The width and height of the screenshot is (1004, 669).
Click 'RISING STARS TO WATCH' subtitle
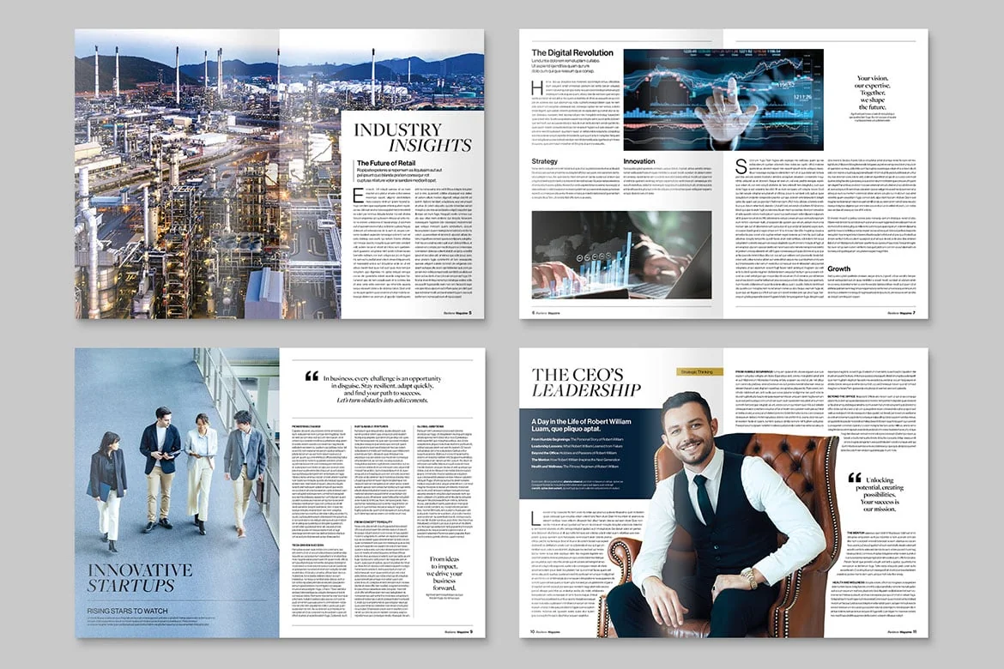pos(127,611)
